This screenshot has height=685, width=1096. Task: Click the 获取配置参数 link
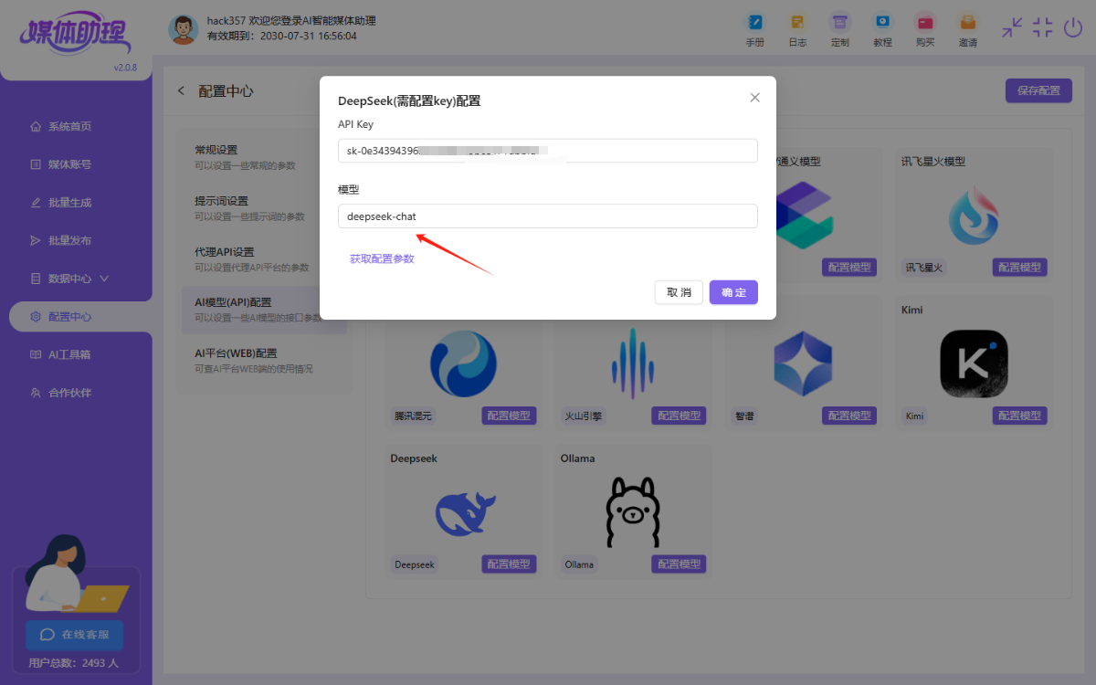tap(382, 259)
